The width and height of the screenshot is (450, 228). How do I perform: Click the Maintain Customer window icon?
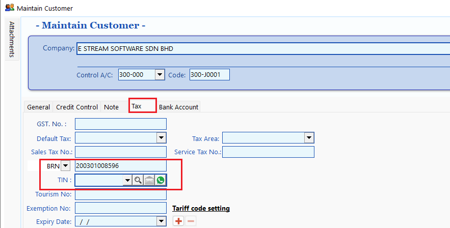pyautogui.click(x=9, y=8)
